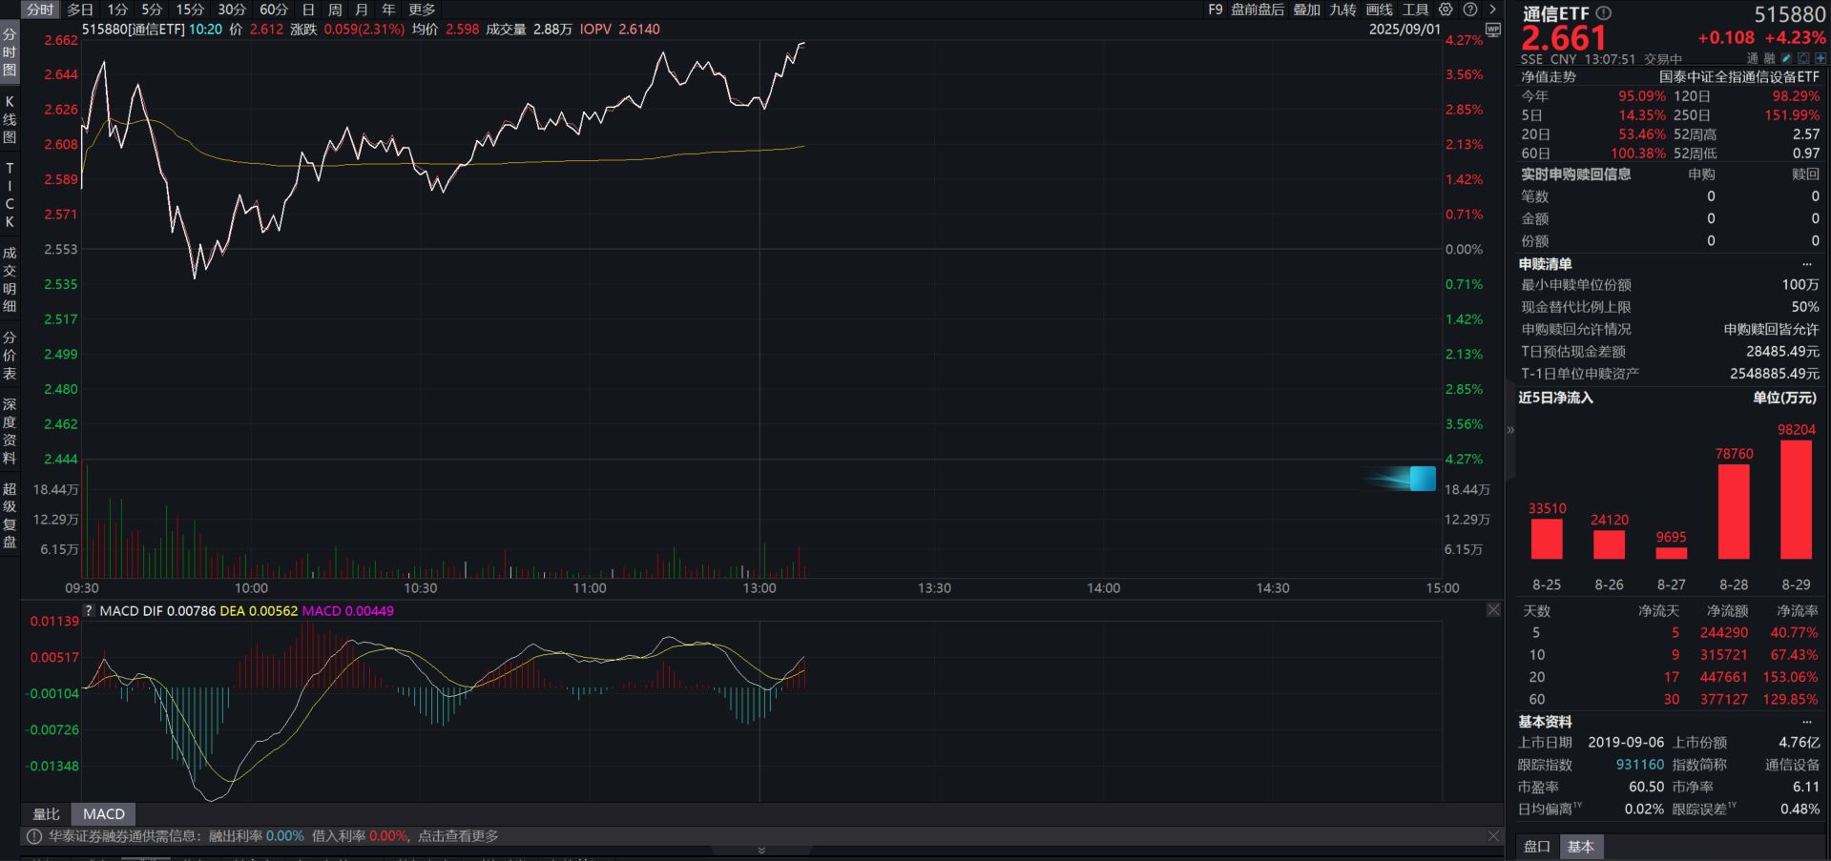The height and width of the screenshot is (861, 1831).
Task: Open the 更多 timeframe dropdown
Action: (422, 10)
